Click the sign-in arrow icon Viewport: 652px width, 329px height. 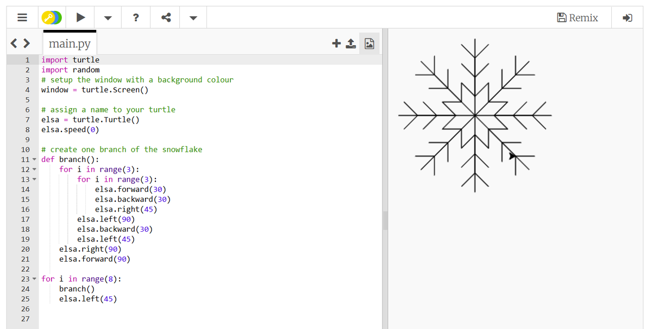pos(628,18)
